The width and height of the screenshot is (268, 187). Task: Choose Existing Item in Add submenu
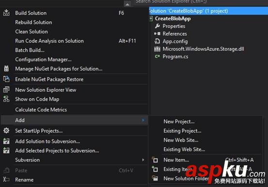[206, 169]
